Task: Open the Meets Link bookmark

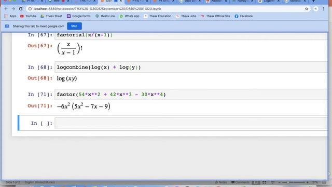Action: tap(105, 16)
